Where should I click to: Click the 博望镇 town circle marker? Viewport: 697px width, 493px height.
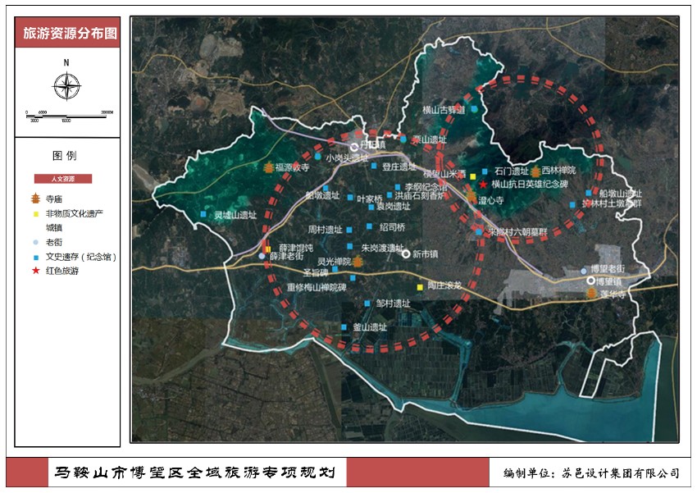click(591, 280)
